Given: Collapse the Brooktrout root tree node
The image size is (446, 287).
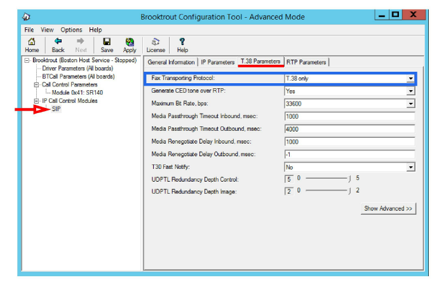Looking at the screenshot, I should (x=27, y=60).
